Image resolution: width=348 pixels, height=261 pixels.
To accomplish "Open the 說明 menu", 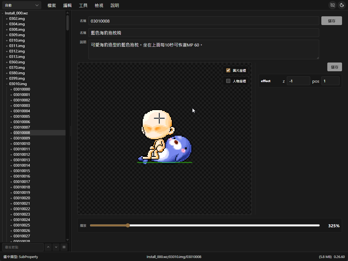I will pos(115,5).
